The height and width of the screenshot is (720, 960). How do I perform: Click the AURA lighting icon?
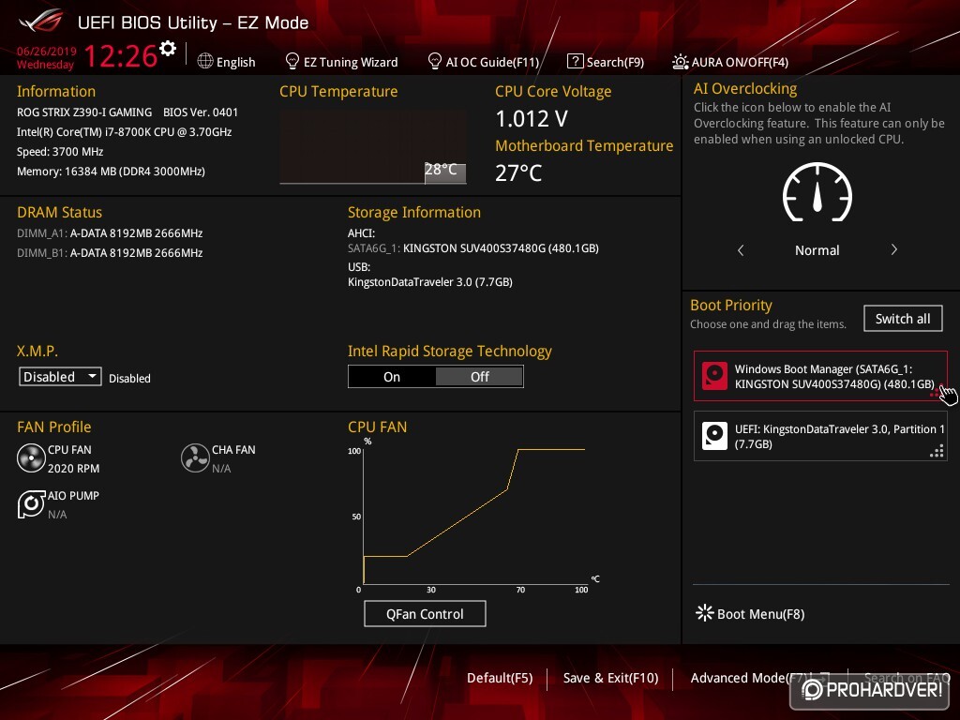pos(681,62)
